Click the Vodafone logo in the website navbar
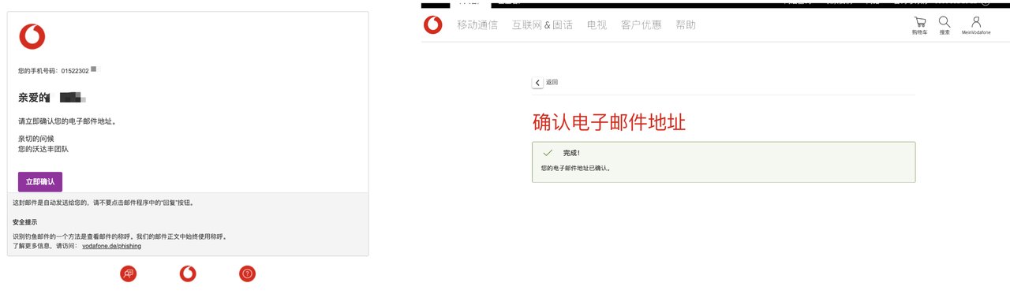The image size is (1010, 294). [433, 25]
